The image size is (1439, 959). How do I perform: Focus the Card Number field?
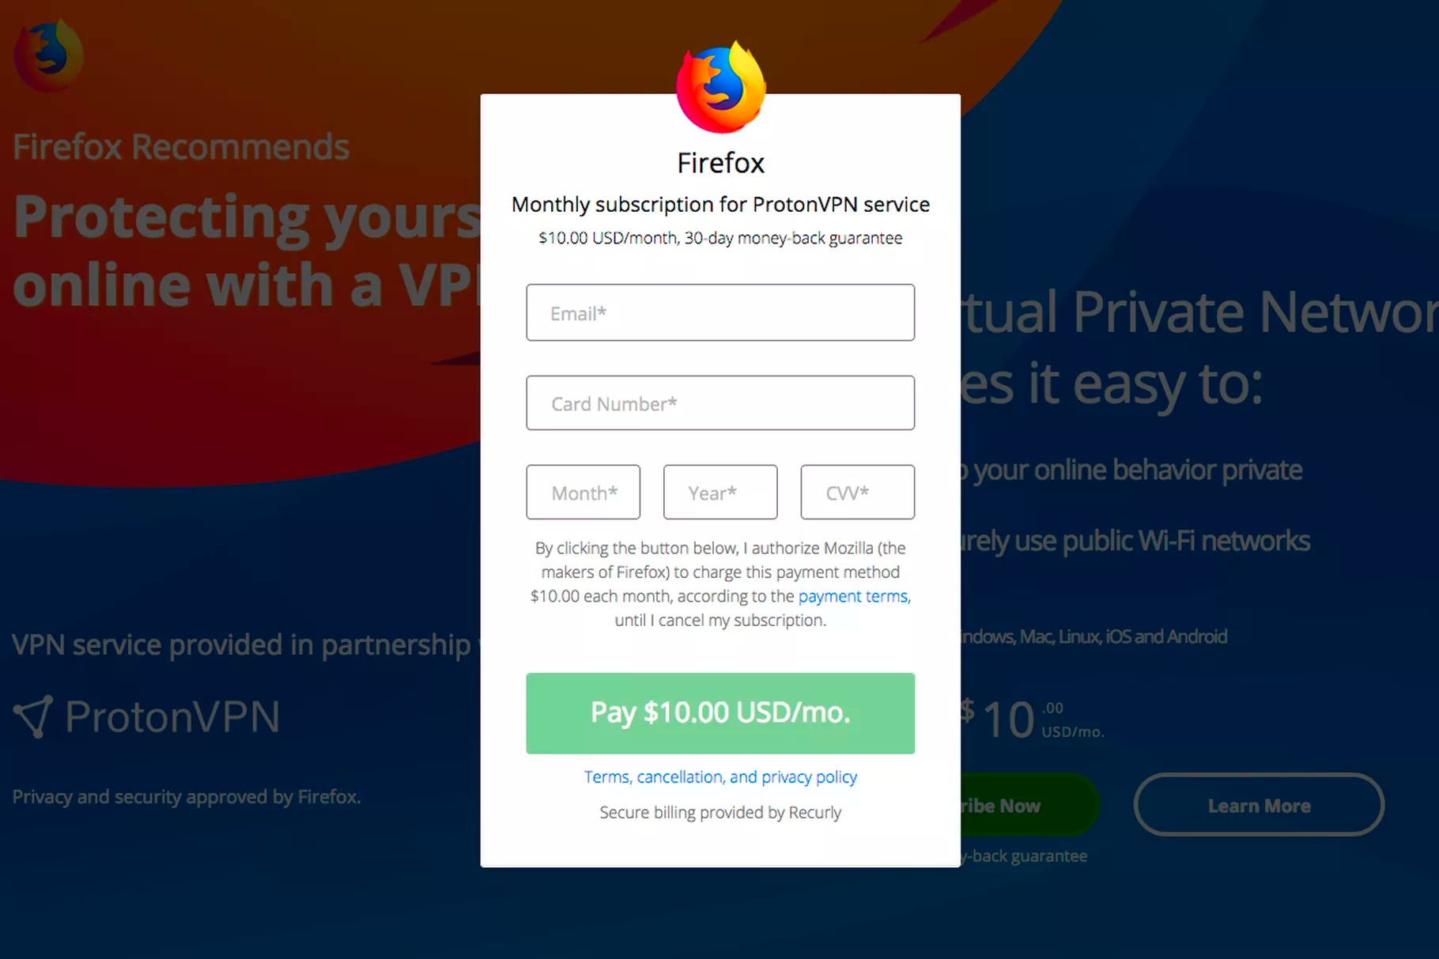click(x=720, y=403)
